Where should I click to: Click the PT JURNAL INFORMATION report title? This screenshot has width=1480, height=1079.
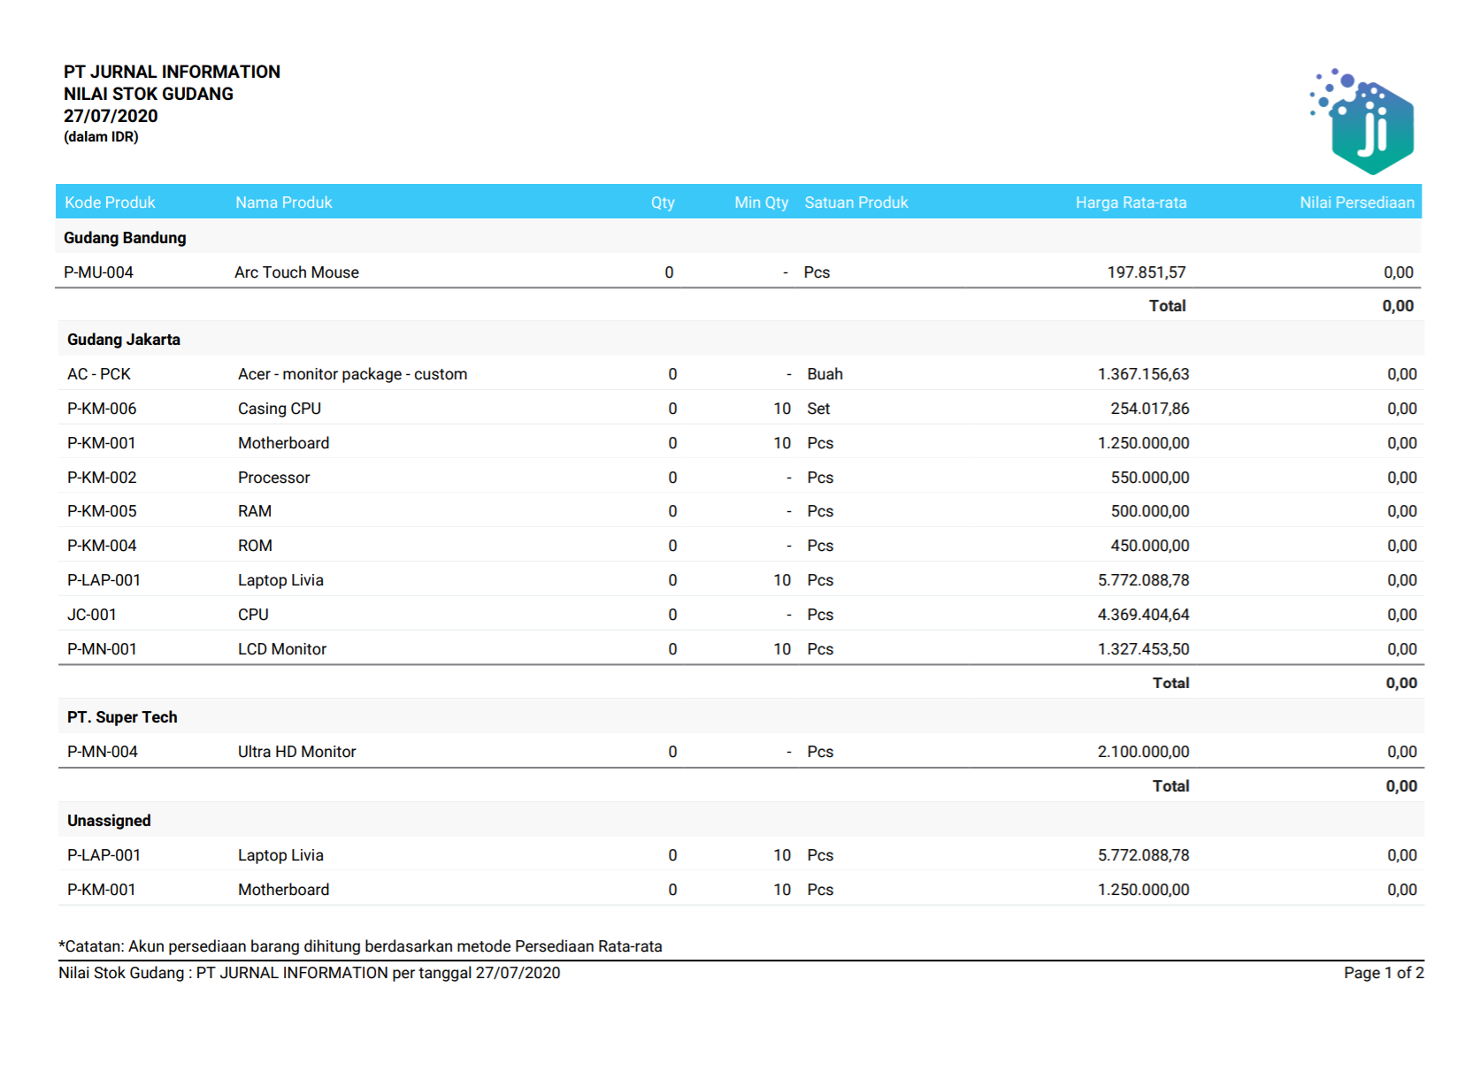click(172, 72)
